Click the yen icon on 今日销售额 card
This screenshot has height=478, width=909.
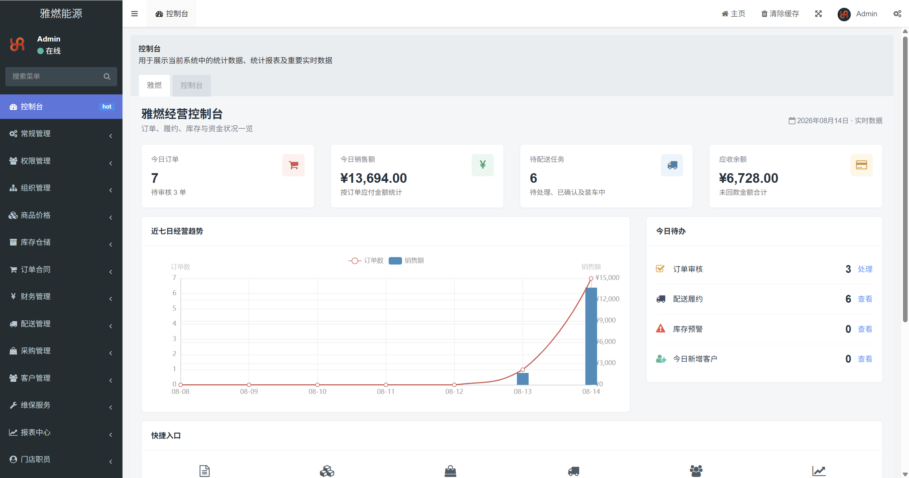[483, 165]
